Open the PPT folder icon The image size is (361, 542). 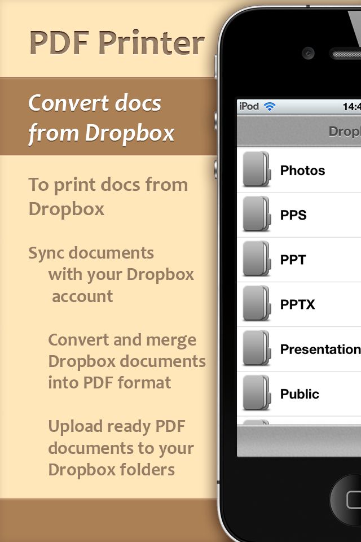click(x=256, y=259)
